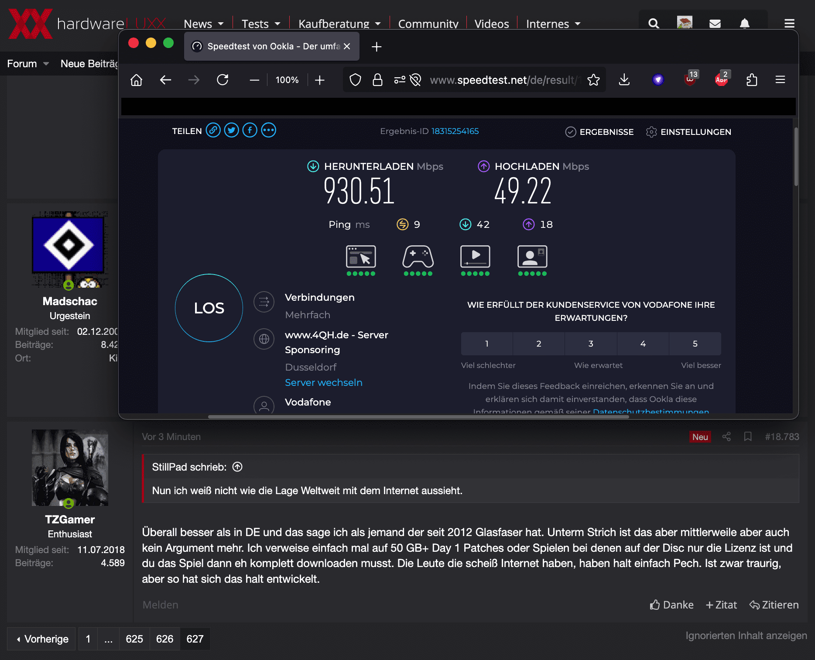Open ERGEBNISSE results history
815x660 pixels.
(x=599, y=132)
